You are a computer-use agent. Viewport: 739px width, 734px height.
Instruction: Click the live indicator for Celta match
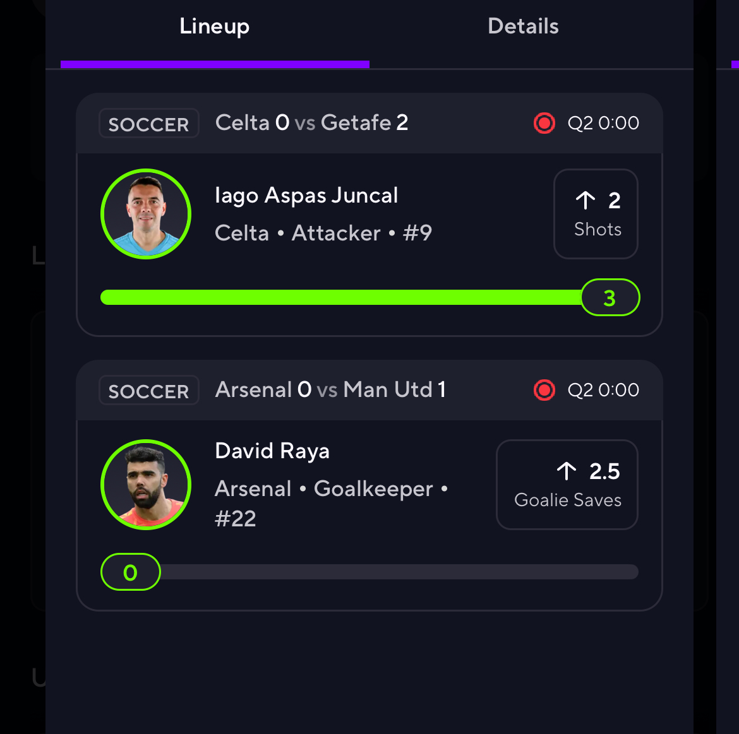[544, 123]
